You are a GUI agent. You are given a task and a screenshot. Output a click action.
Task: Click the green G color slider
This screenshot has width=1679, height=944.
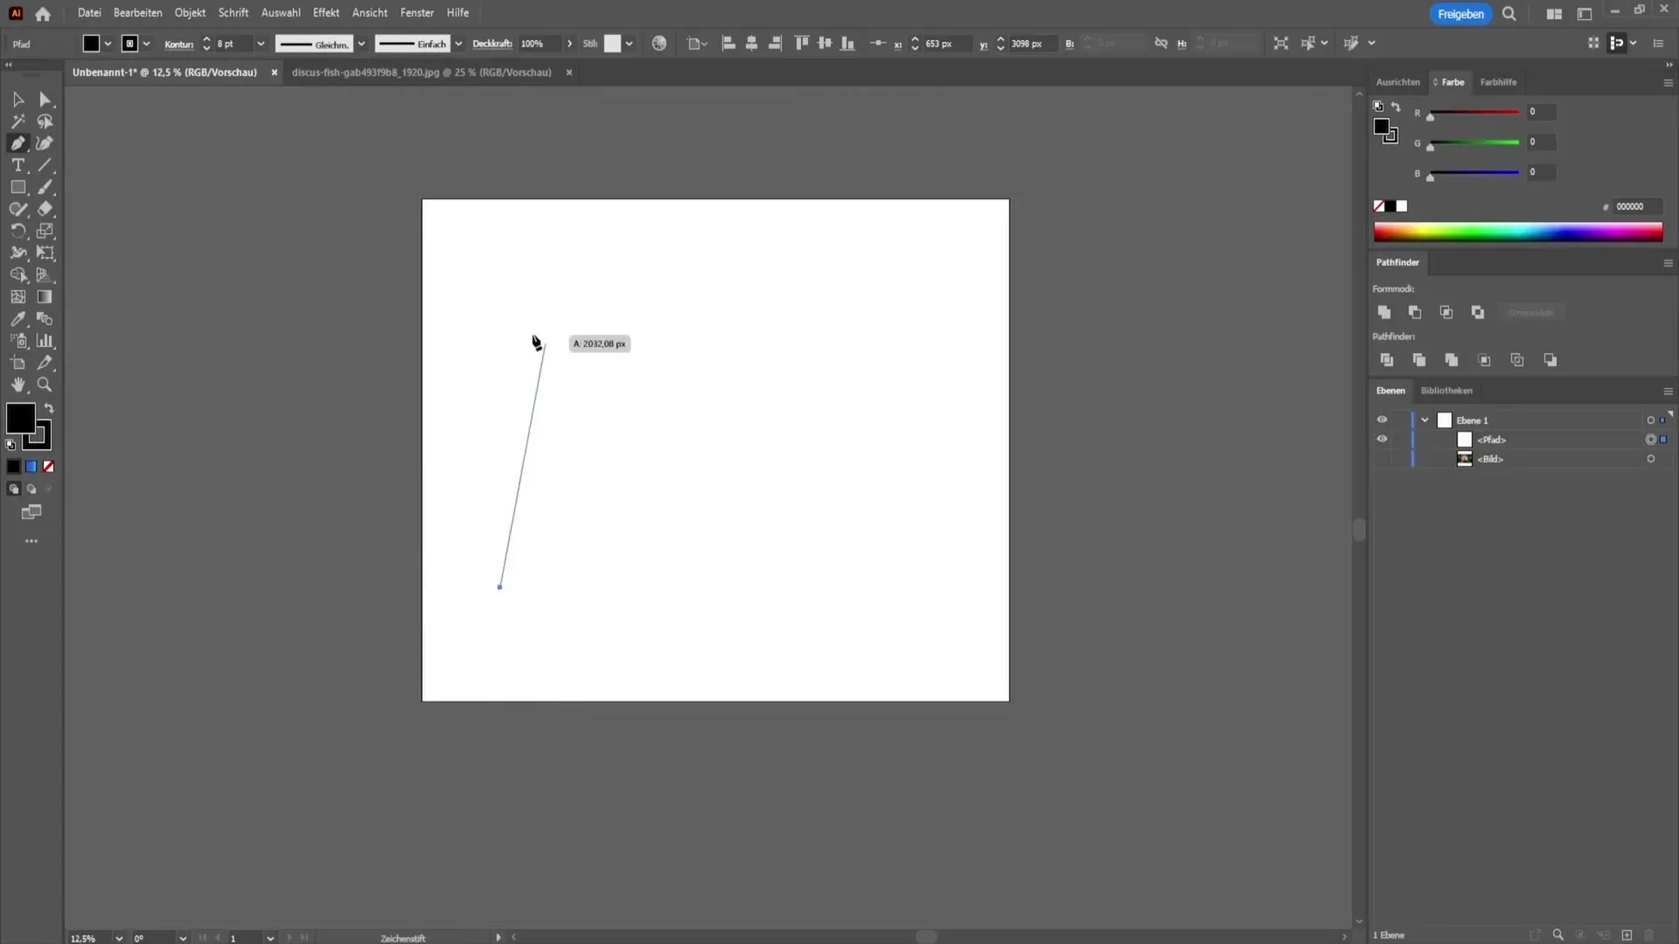[1474, 142]
